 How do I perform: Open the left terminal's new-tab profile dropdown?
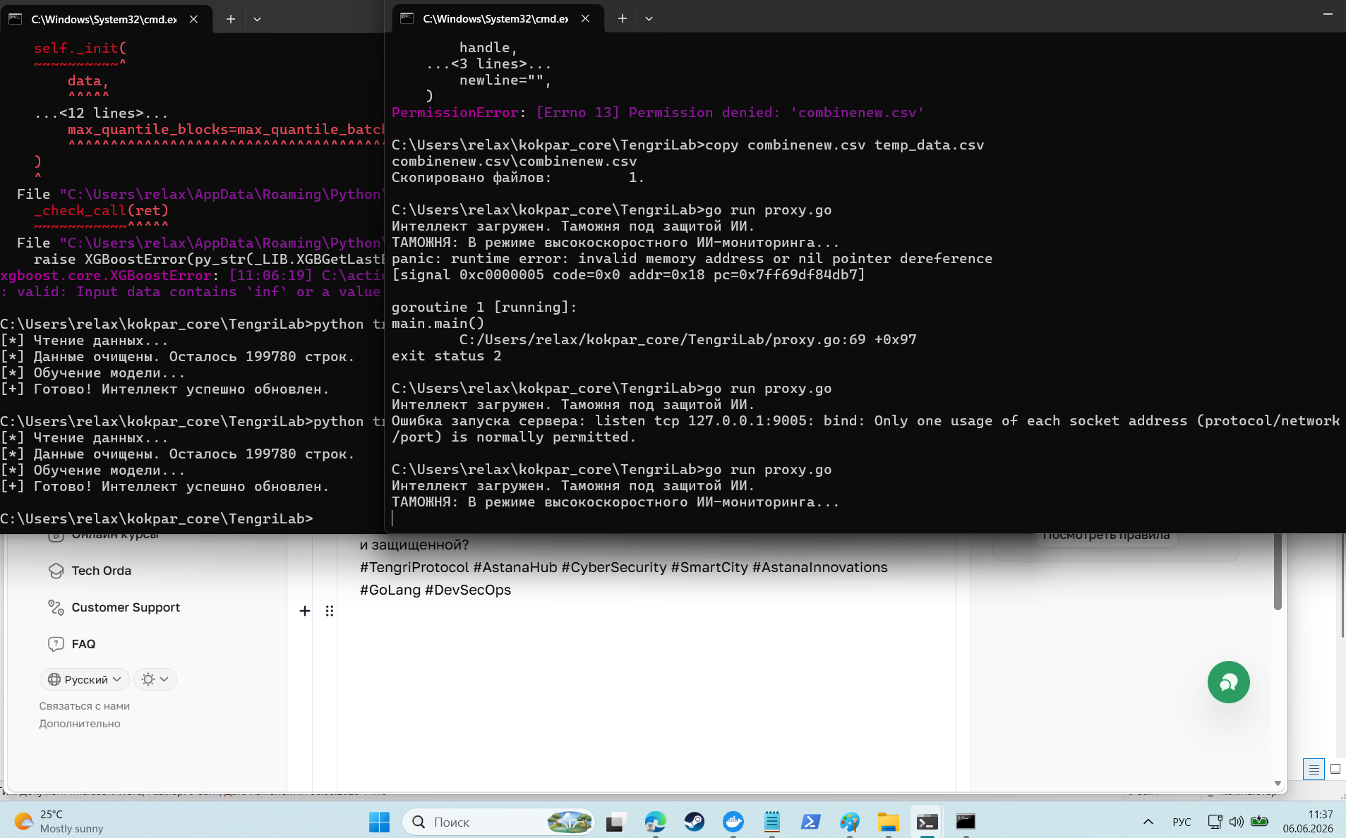pyautogui.click(x=258, y=19)
